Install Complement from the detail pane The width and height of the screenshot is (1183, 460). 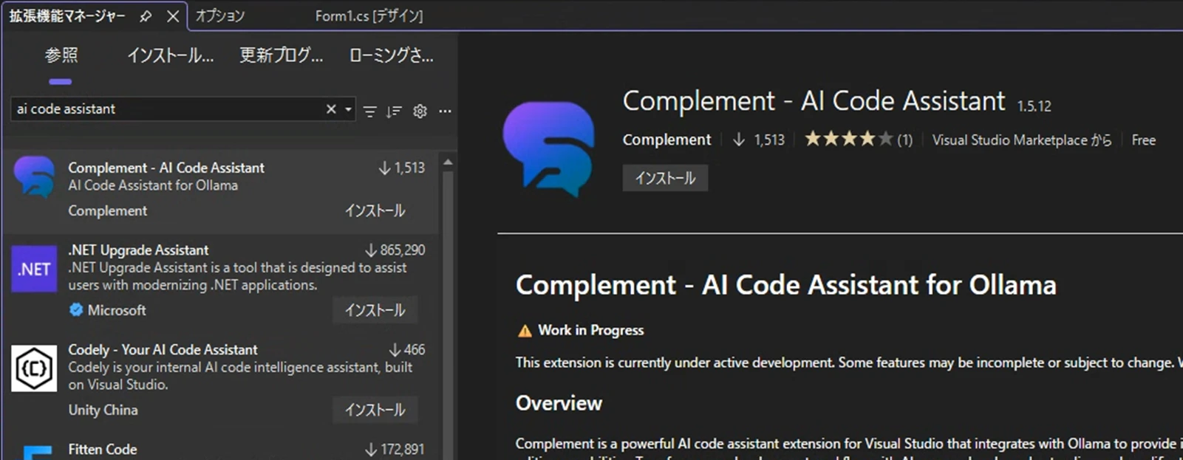(x=665, y=178)
